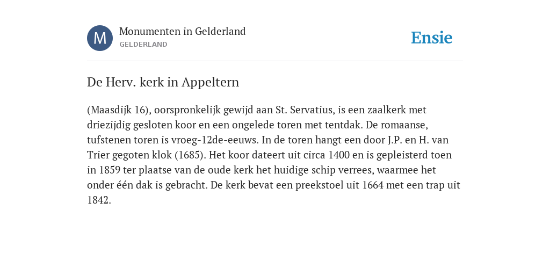Click the bell year (1685)
Screen dimensions: 550x275
pyautogui.click(x=190, y=155)
